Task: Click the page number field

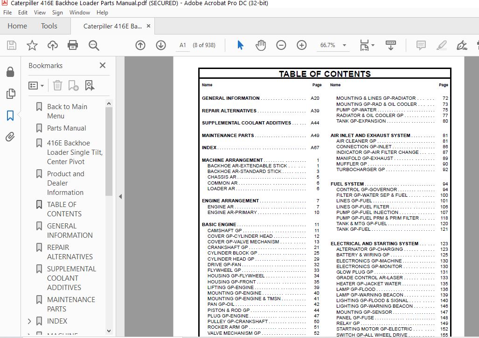Action: pyautogui.click(x=183, y=45)
